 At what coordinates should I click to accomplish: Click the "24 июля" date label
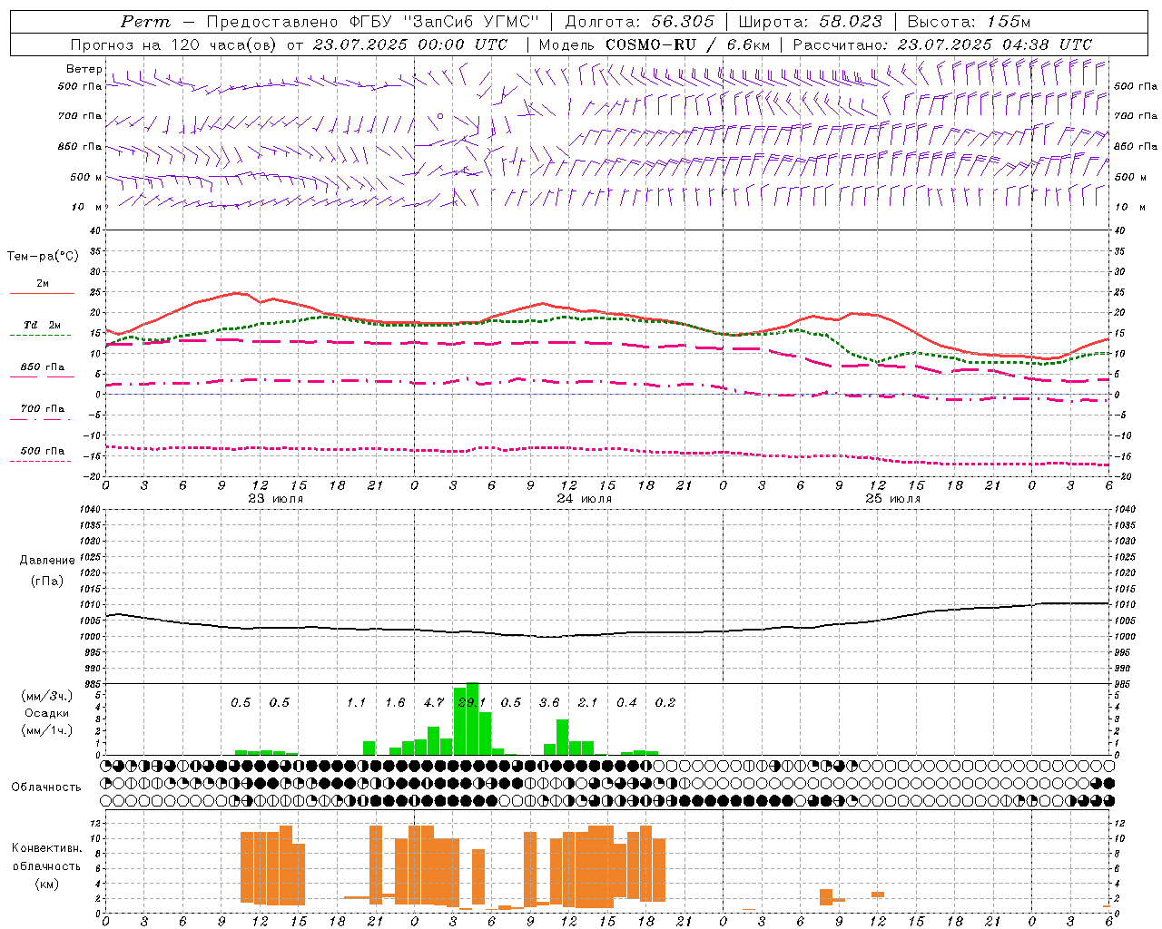585,499
